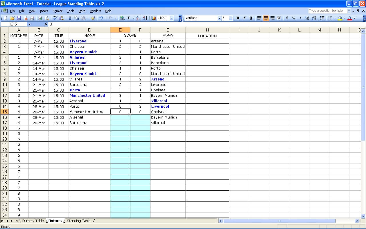Open the Font name dropdown showing Verdana
The width and height of the screenshot is (366, 229).
click(x=219, y=18)
